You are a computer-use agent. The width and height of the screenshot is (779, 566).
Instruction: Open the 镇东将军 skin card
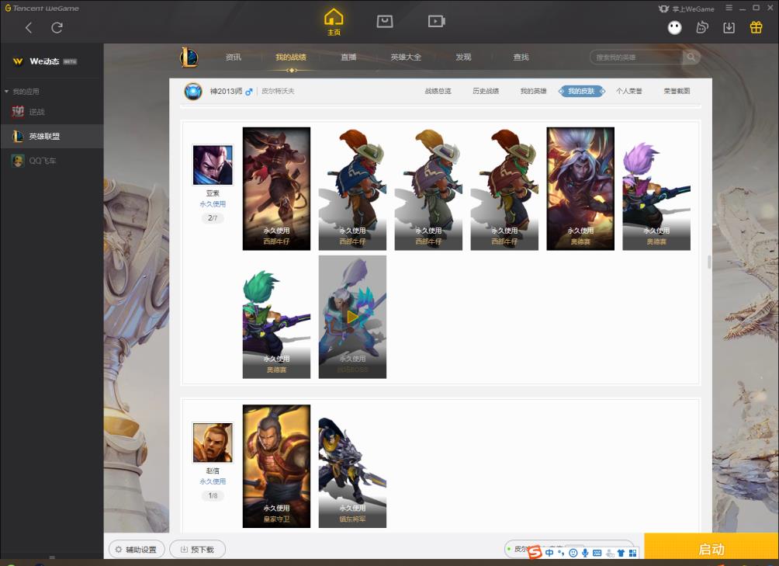point(352,466)
